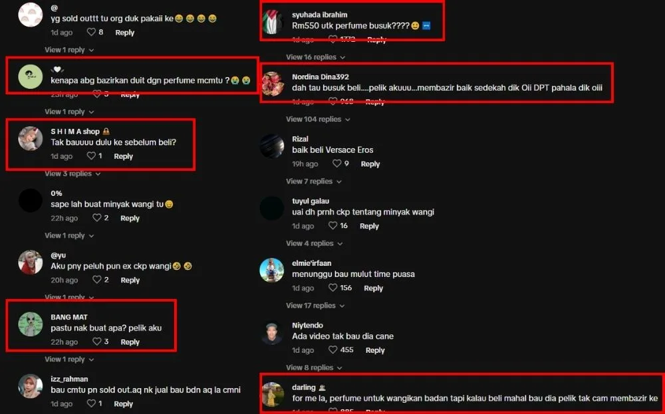
Task: Expand View 17 replies under elmie'irfaan
Action: [315, 306]
